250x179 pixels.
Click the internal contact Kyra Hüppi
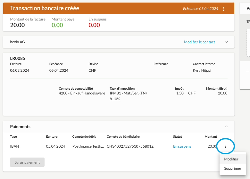click(x=202, y=70)
